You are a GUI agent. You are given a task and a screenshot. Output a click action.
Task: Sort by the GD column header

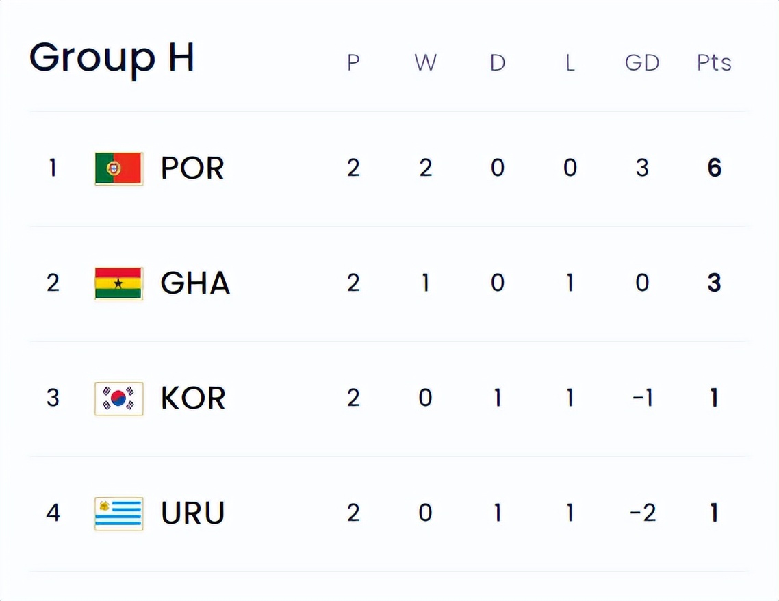click(641, 63)
